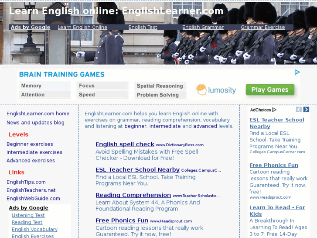Screen dimensions: 317x238
Task: Open Reading Test ad link
Action: [27, 222]
